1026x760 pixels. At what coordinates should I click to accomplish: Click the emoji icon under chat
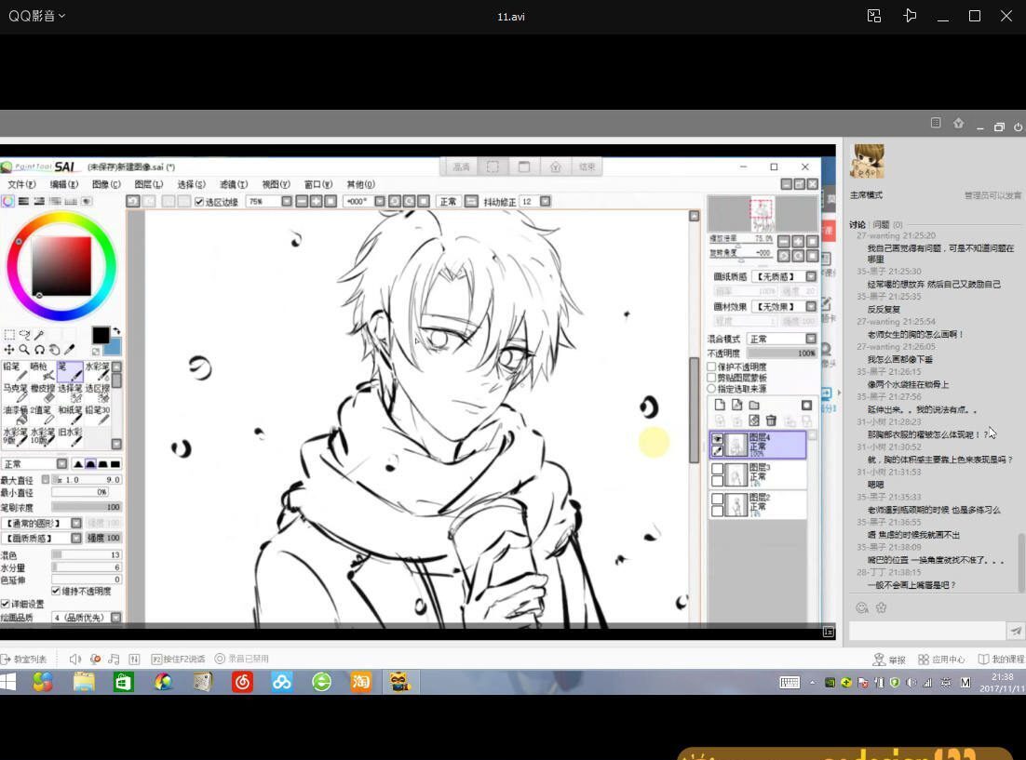862,607
